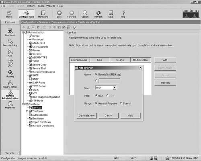Image resolution: width=201 pixels, height=161 pixels.
Task: Open the Size dropdown showing 1024
Action: pos(105,88)
